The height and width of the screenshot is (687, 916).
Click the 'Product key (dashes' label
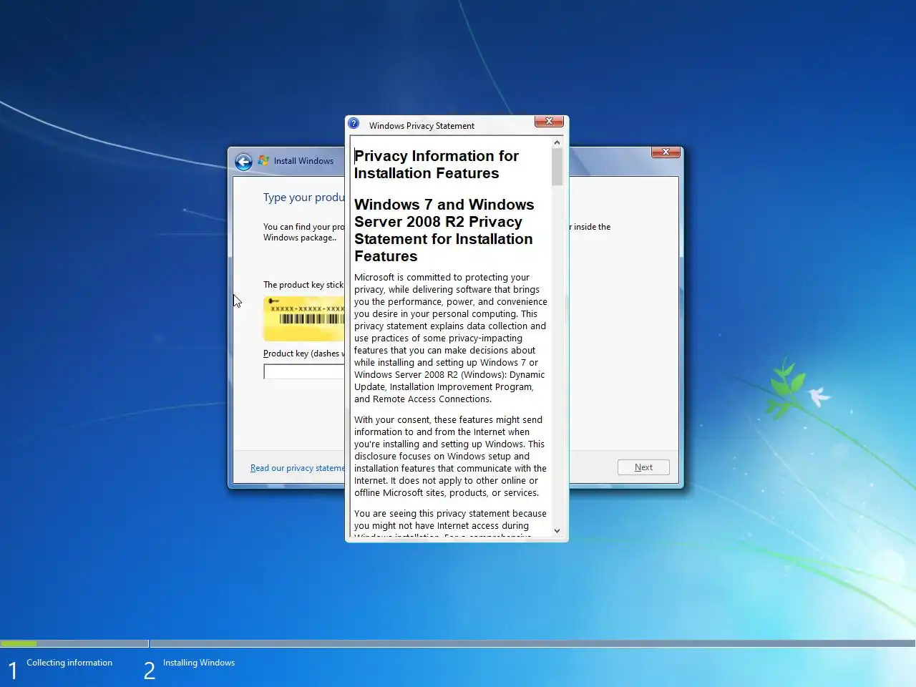[303, 354]
